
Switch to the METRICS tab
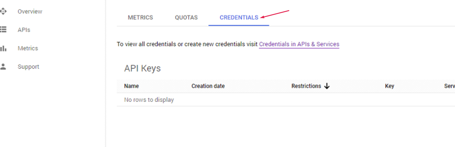click(140, 18)
